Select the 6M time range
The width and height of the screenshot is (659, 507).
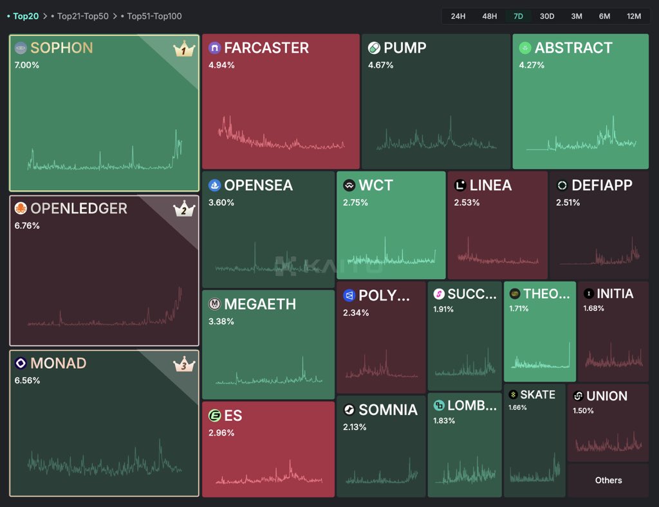(604, 16)
